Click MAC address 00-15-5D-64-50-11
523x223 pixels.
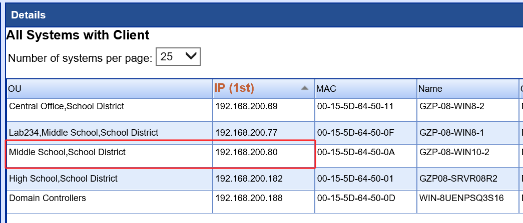[x=356, y=106]
